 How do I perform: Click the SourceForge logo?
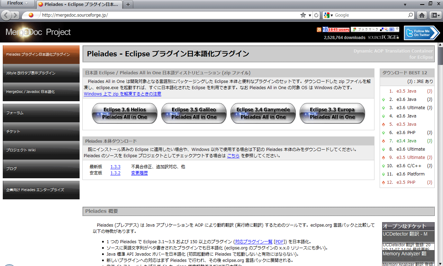click(x=383, y=37)
